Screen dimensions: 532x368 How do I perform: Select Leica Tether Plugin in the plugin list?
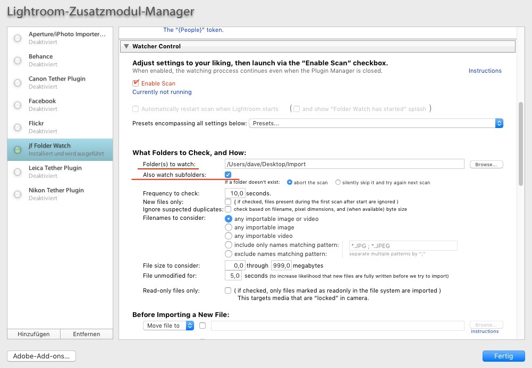point(60,172)
